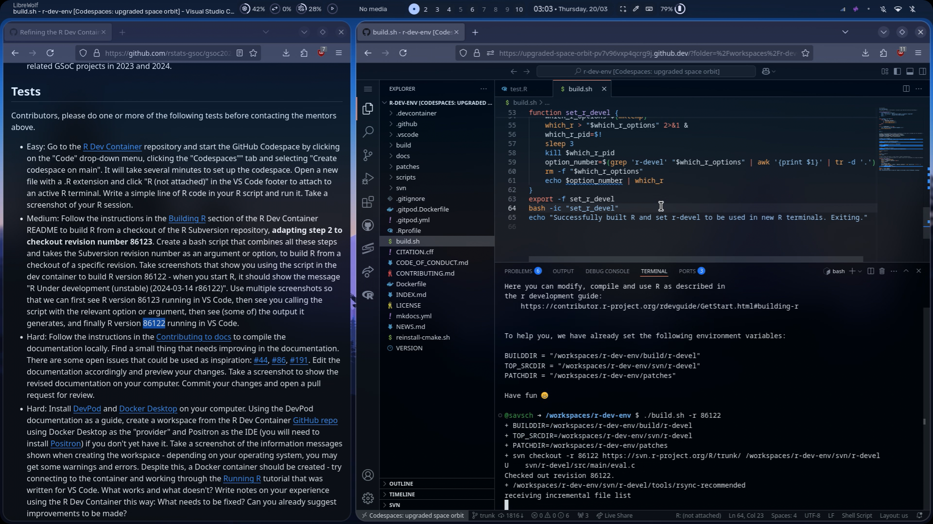This screenshot has width=933, height=524.
Task: Open Manage gear in activity bar
Action: click(368, 498)
